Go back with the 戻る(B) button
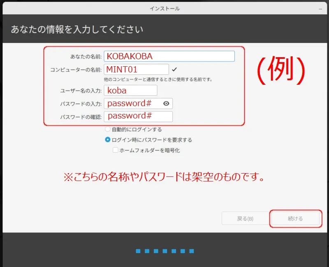 coord(245,218)
